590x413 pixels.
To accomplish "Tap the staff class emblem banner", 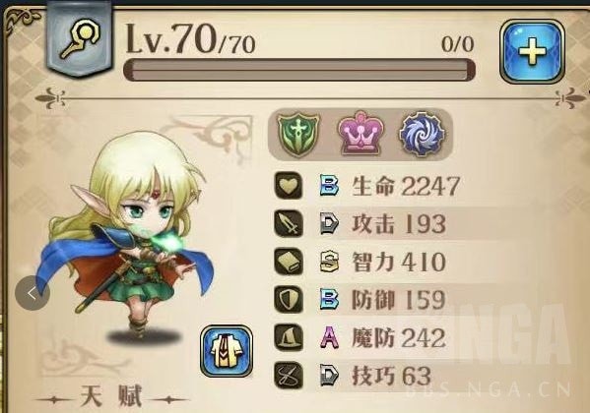I will [x=80, y=37].
